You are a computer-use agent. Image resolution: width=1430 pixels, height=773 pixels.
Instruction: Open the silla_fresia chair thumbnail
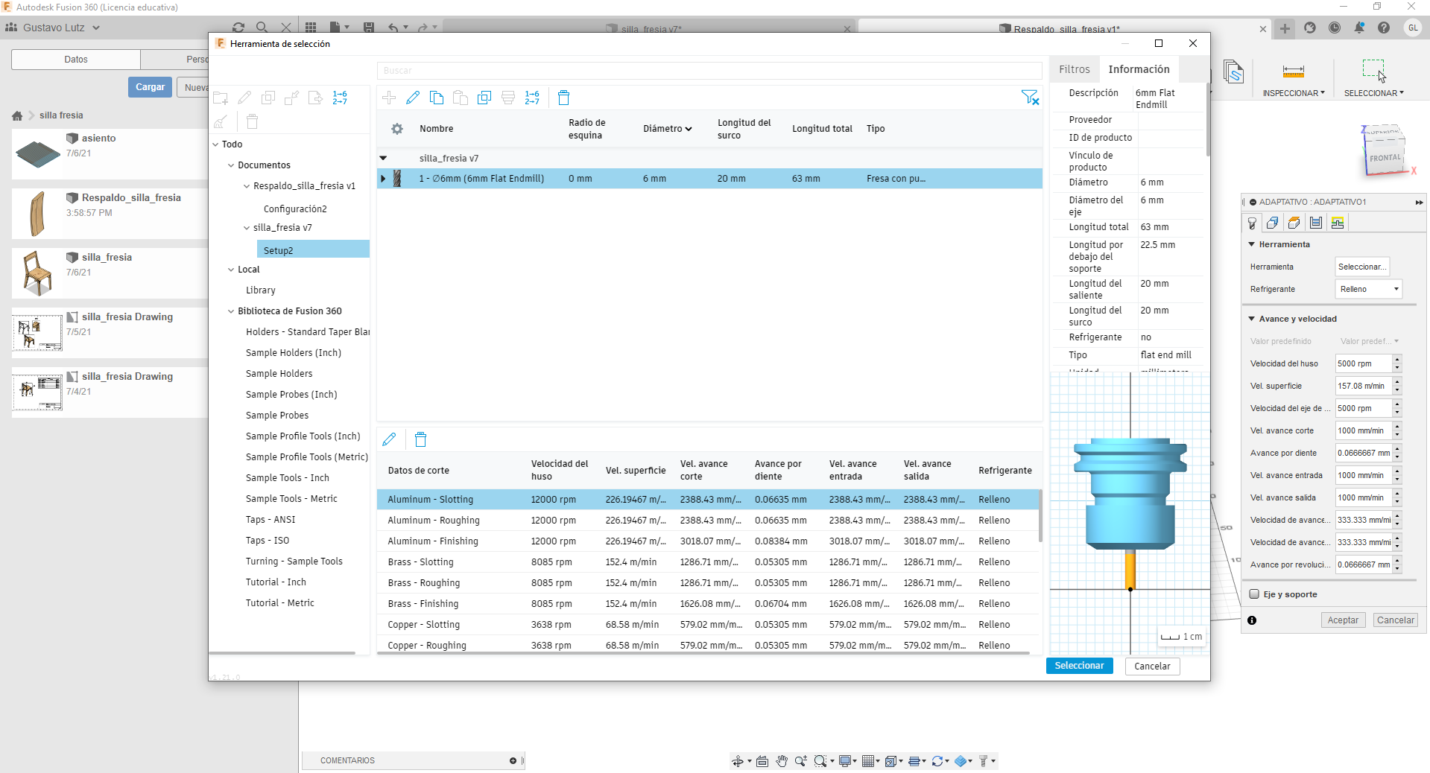[37, 272]
